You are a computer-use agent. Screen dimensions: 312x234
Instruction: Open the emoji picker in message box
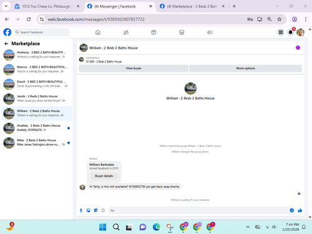[291, 210]
